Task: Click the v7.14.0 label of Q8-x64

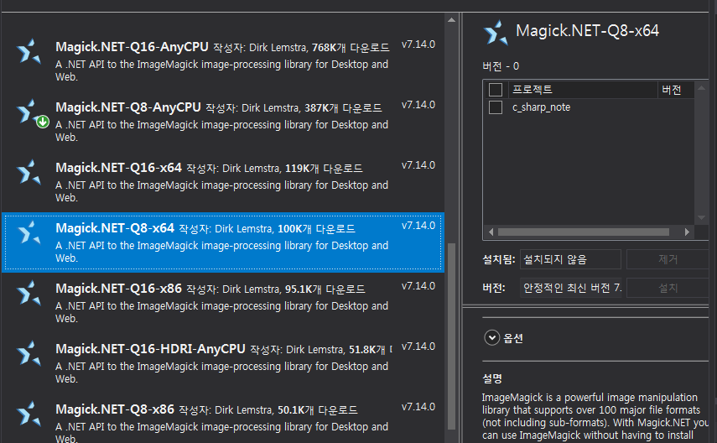Action: [418, 226]
